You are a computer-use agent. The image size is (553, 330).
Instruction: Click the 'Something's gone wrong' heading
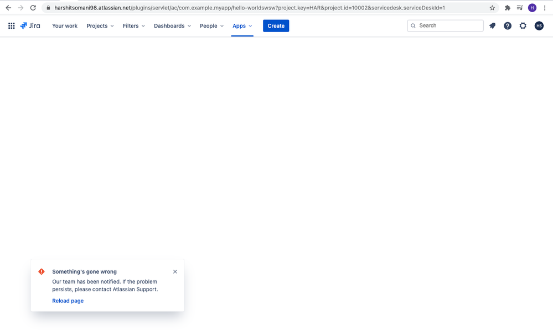pyautogui.click(x=84, y=271)
